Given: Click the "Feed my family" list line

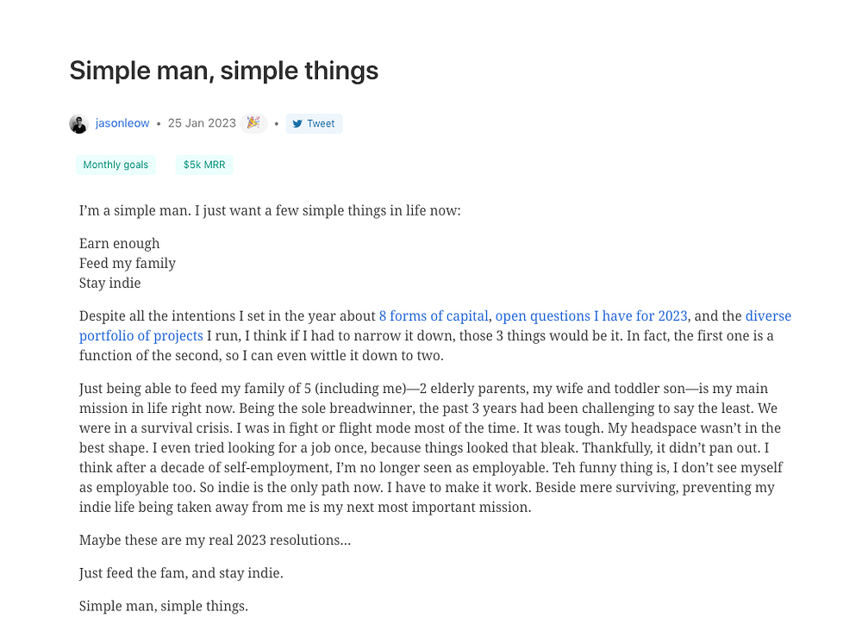Looking at the screenshot, I should coord(127,263).
